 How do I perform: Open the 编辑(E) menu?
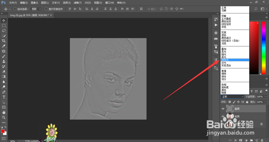(x=24, y=3)
